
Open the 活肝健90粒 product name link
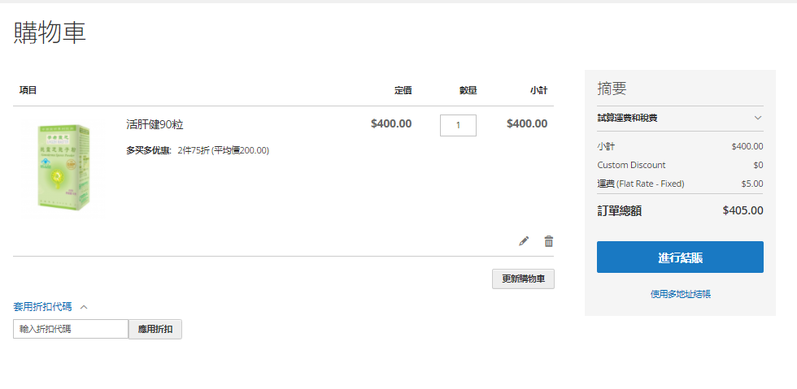click(155, 124)
